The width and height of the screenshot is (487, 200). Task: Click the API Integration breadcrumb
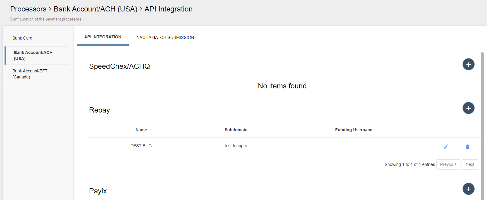168,9
